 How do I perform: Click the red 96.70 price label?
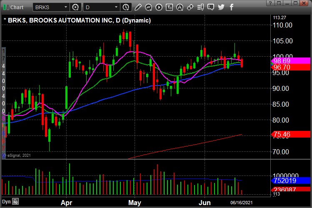[291, 67]
